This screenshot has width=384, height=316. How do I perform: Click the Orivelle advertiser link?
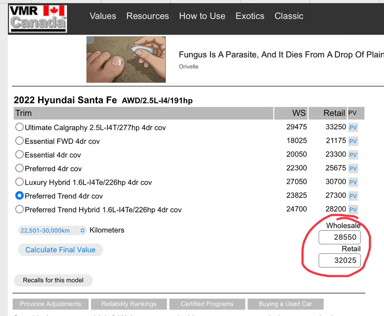tap(189, 67)
